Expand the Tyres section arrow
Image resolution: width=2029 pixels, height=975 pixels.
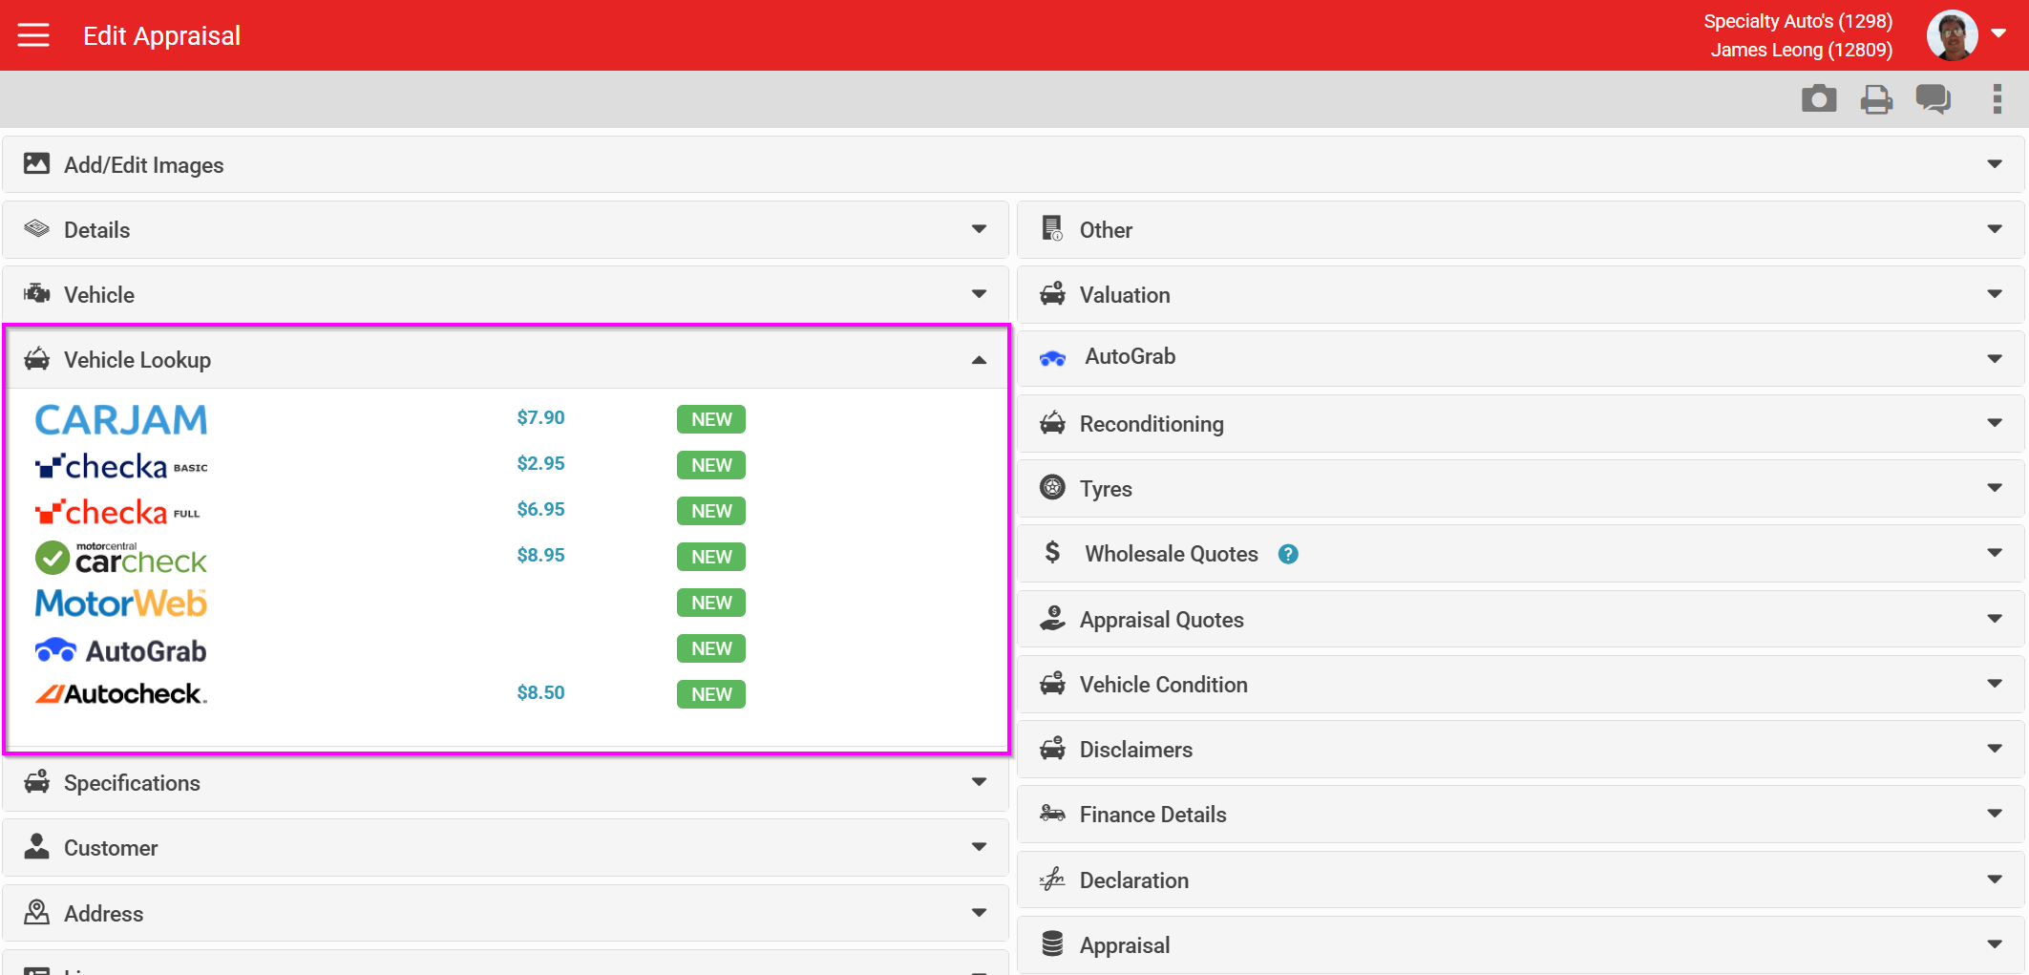click(x=1995, y=488)
